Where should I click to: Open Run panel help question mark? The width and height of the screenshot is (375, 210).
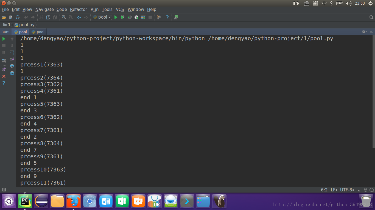4,83
